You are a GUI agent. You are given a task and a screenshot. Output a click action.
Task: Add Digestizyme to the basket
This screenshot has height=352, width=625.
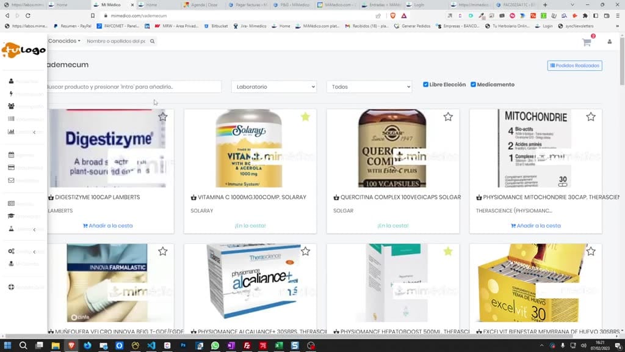point(107,226)
